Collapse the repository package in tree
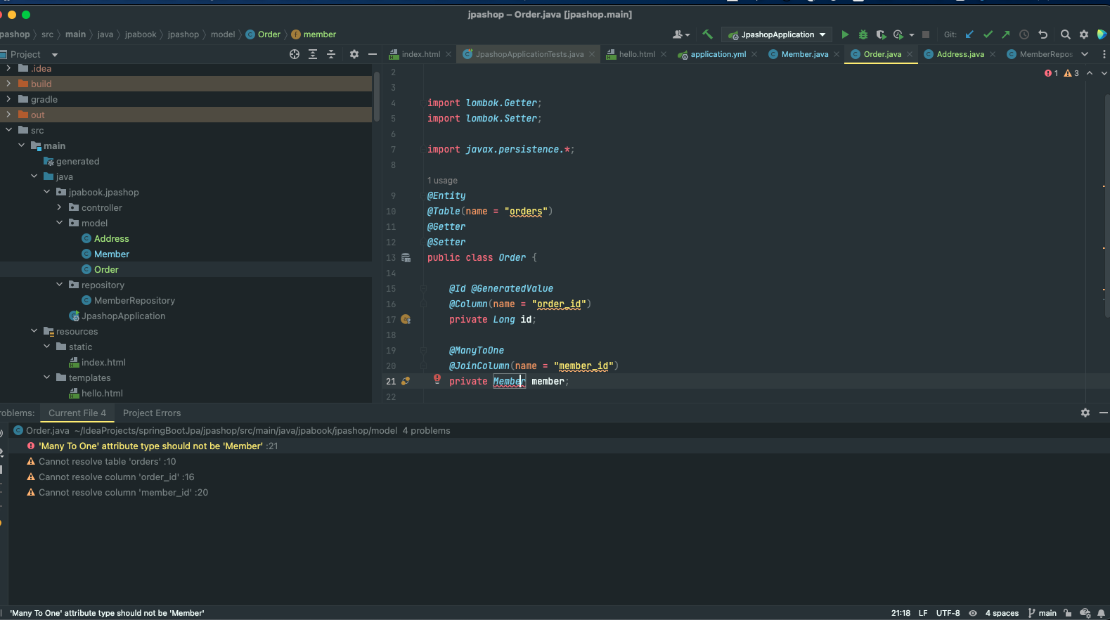The image size is (1110, 620). [x=59, y=285]
